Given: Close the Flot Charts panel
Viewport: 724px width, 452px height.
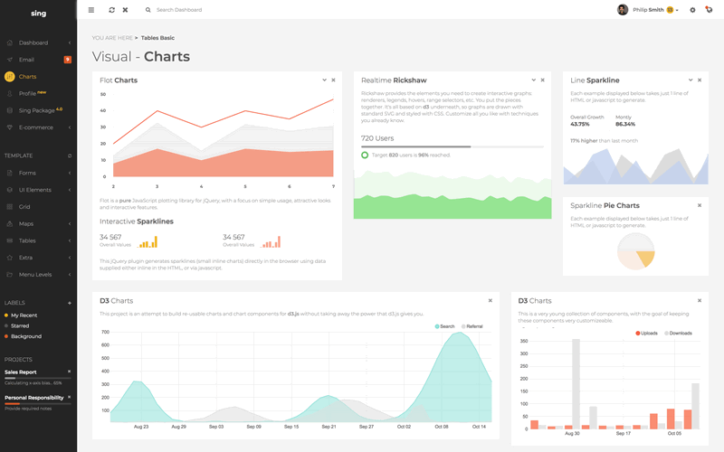Looking at the screenshot, I should pos(334,80).
